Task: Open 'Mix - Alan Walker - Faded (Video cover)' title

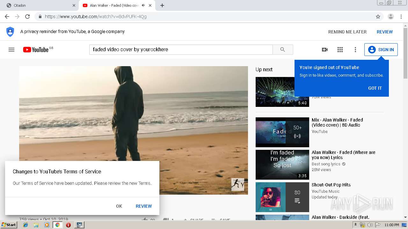Action: click(x=337, y=122)
